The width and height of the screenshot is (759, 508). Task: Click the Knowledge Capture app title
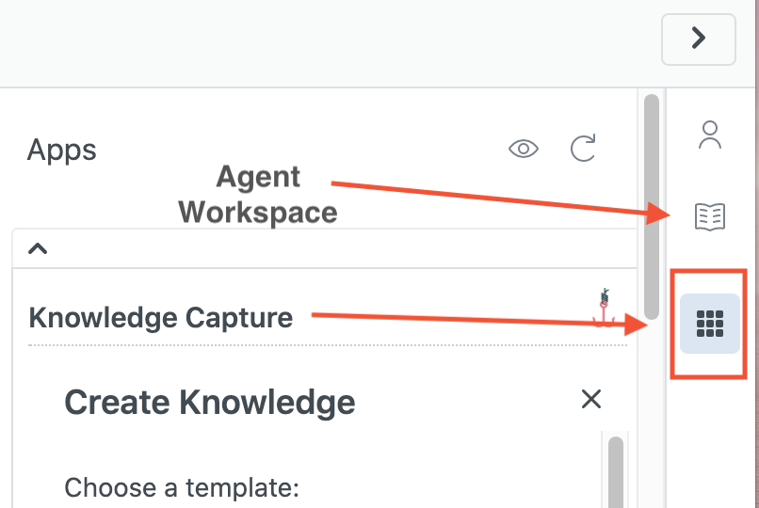click(x=161, y=318)
